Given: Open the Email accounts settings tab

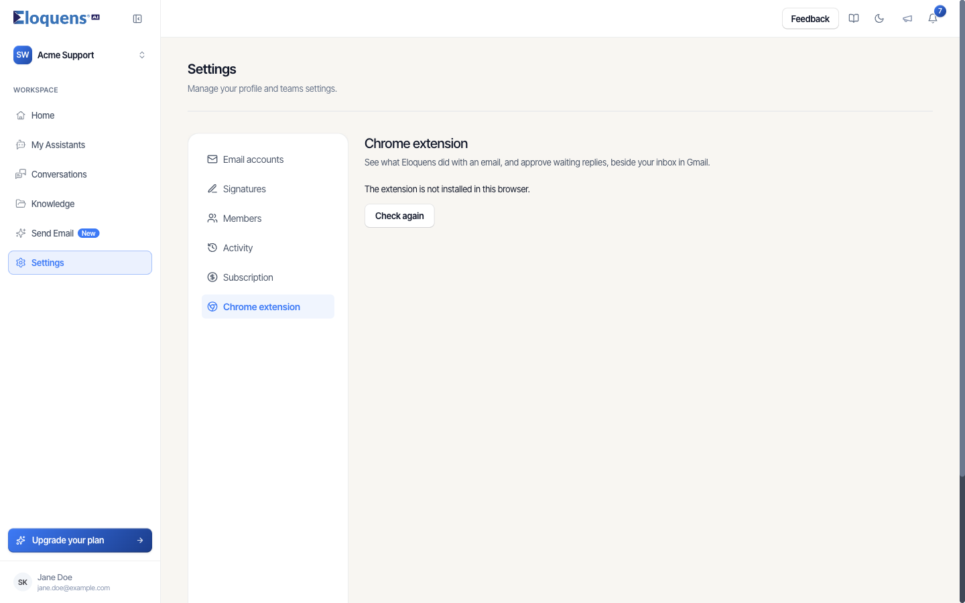Looking at the screenshot, I should pos(268,159).
